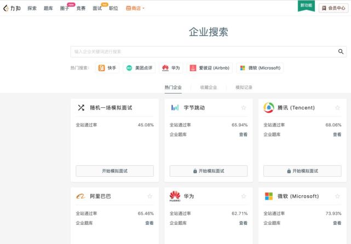Click the Microsoft card logo
Screen dimensions: 351x244
tap(269, 196)
